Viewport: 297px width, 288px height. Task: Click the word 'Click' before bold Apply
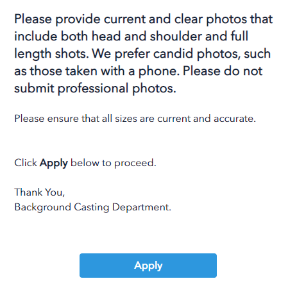tap(26, 163)
